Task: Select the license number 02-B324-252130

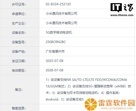Action: 58,4
